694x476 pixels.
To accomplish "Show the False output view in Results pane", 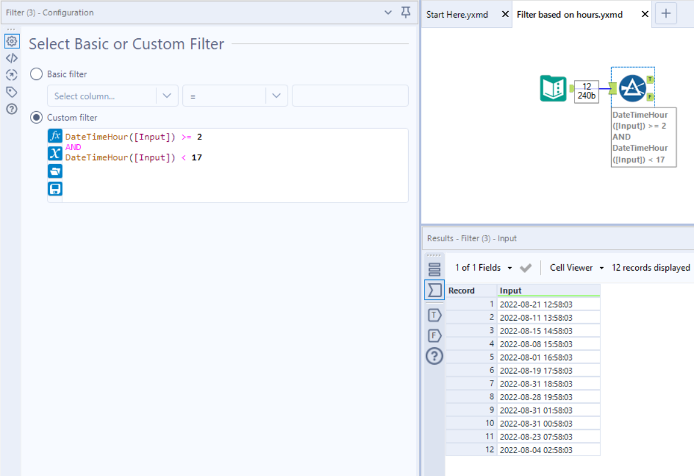I will 434,335.
